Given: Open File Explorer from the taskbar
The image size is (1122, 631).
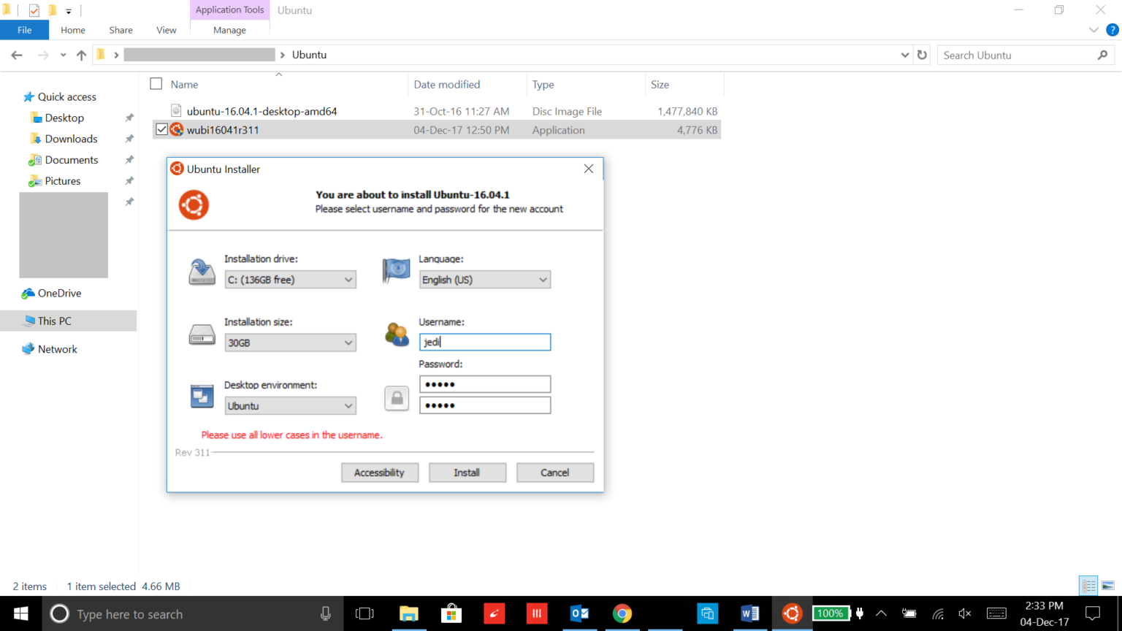Looking at the screenshot, I should 409,613.
